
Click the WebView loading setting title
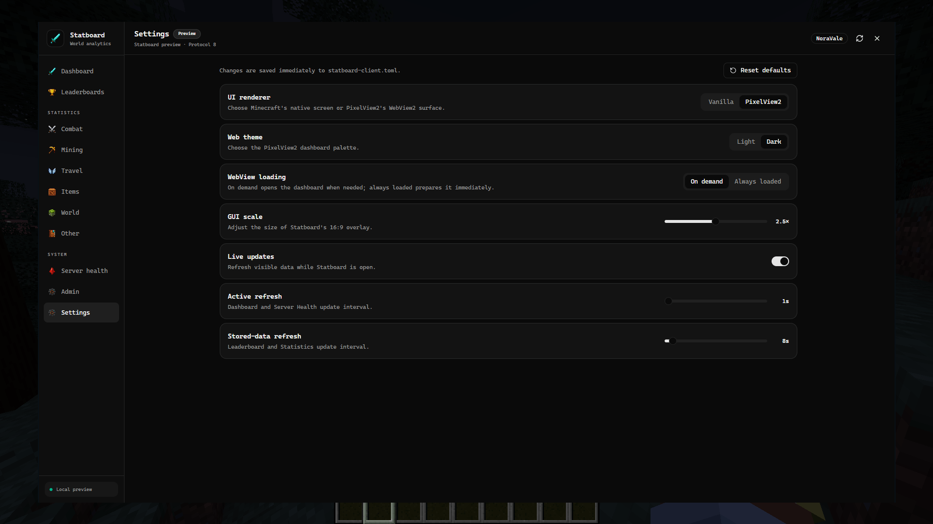(x=257, y=177)
